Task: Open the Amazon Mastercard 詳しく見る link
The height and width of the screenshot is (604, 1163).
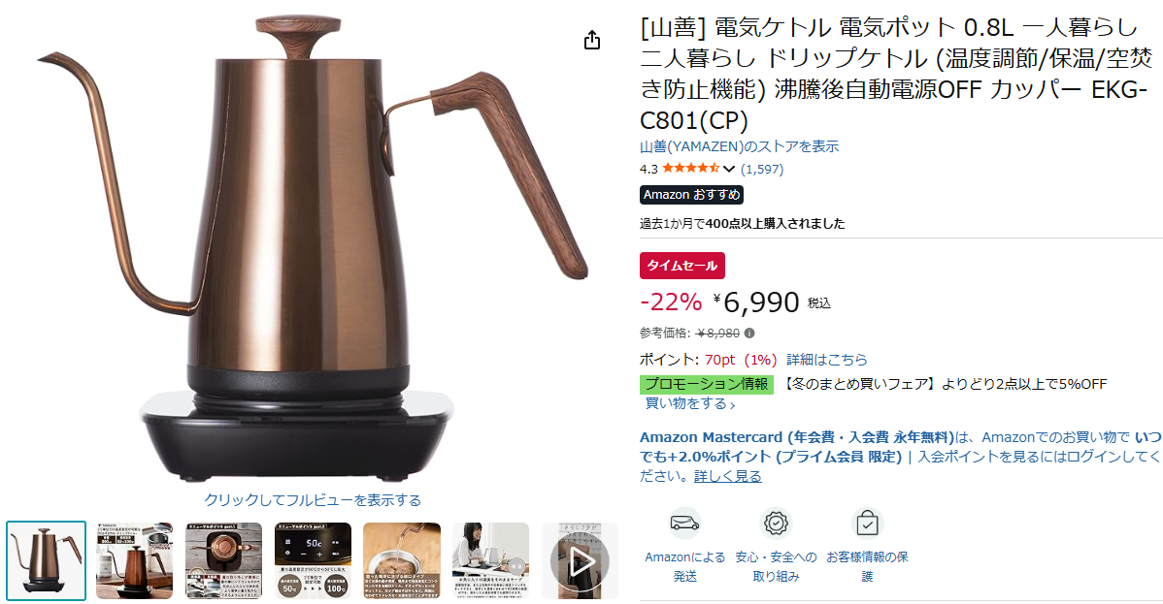Action: (x=728, y=477)
